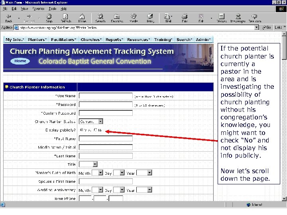Viewport: 287px width, 215px height.
Task: Open the Back button history dropdown arrow
Action: (x=19, y=18)
